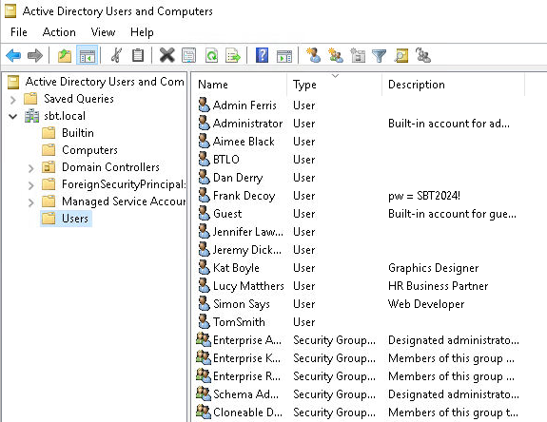Toggle Show/Hide Console Tree icon
547x422 pixels.
pos(87,55)
